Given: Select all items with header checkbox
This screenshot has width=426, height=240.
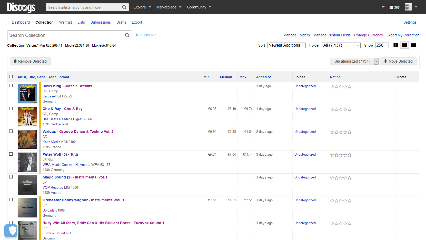Looking at the screenshot, I should point(11,76).
